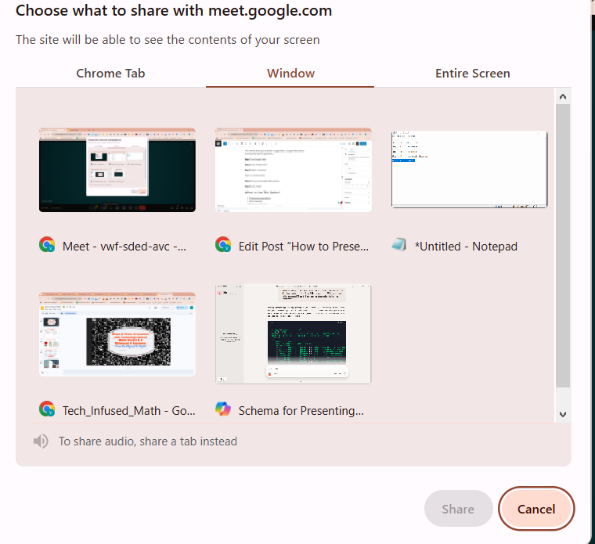Select the Tech_Infused_Math slides thumbnail
The height and width of the screenshot is (544, 595).
117,333
